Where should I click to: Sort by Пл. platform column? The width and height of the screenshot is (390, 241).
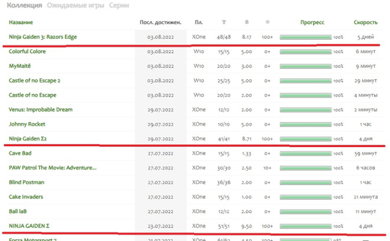(199, 22)
